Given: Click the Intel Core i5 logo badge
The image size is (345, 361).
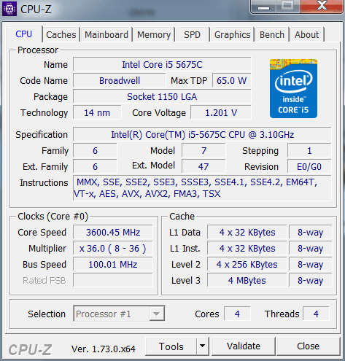Looking at the screenshot, I should [x=293, y=88].
